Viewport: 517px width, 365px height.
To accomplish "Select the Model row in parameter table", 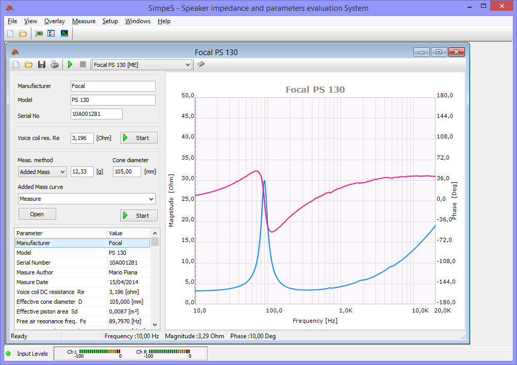I will [x=82, y=253].
